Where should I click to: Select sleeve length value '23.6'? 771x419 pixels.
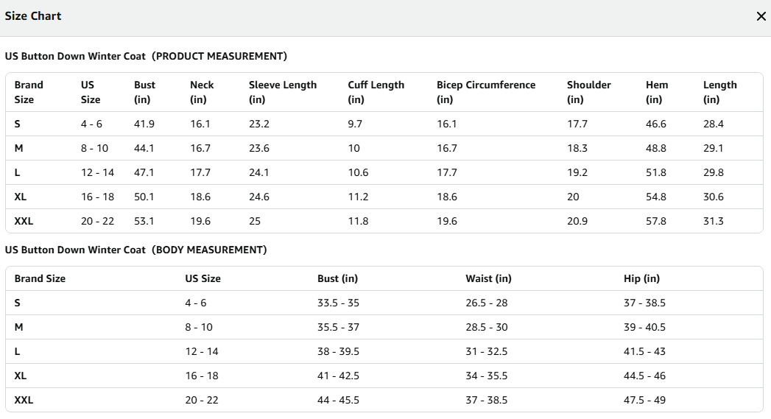coord(259,148)
